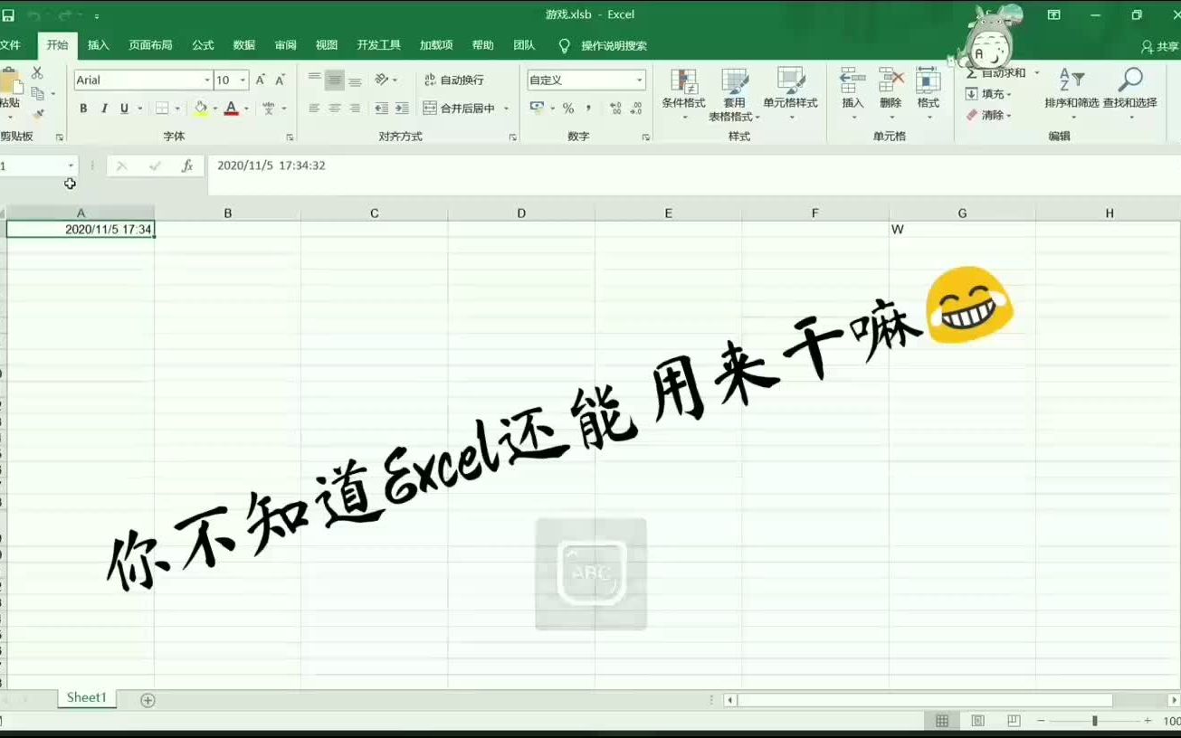The width and height of the screenshot is (1181, 738).
Task: Select the Sheet1 worksheet tab
Action: (86, 697)
